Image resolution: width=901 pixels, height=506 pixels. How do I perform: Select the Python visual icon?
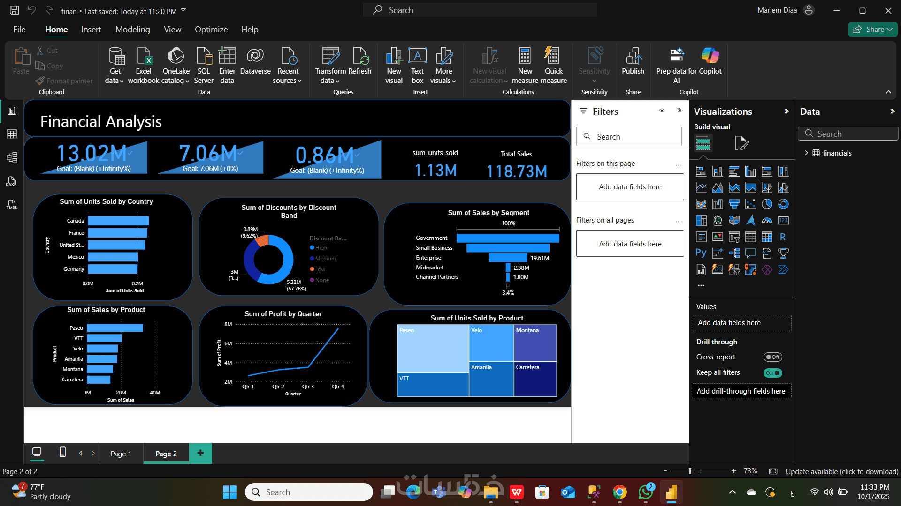tap(701, 253)
